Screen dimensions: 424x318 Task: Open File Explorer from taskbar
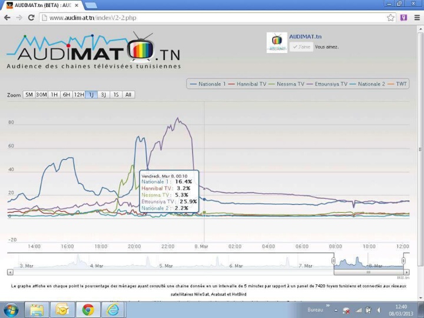(x=37, y=310)
